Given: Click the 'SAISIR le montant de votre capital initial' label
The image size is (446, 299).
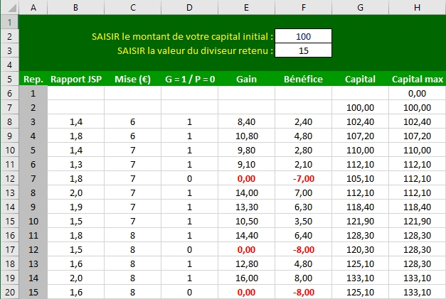Looking at the screenshot, I should [x=181, y=36].
